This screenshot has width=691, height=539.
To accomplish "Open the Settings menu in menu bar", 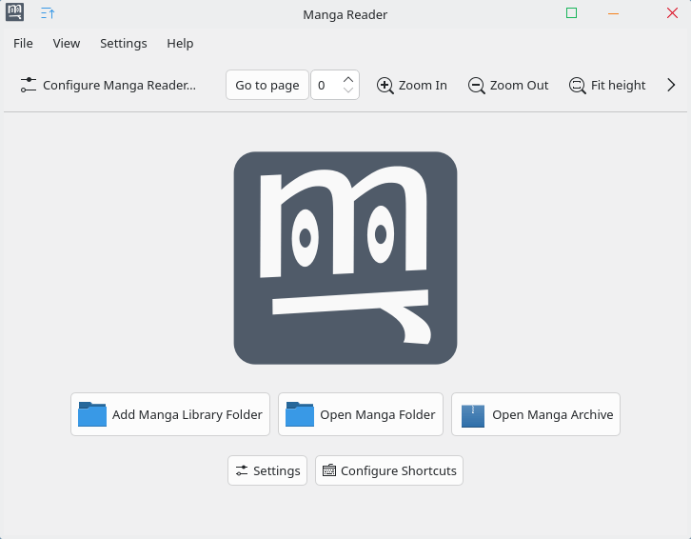I will 124,43.
